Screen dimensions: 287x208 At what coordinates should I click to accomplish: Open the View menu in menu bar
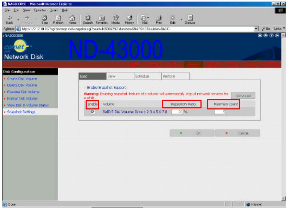tap(26, 10)
